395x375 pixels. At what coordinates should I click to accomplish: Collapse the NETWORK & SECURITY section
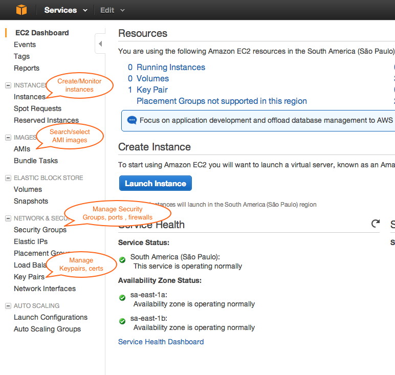(8, 218)
